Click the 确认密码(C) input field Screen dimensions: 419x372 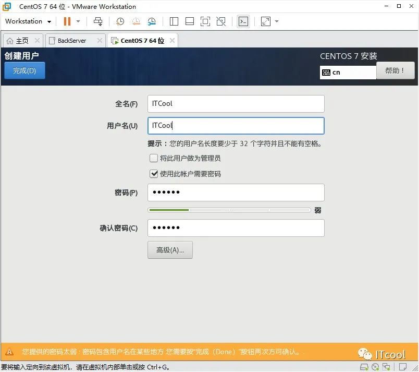[236, 228]
